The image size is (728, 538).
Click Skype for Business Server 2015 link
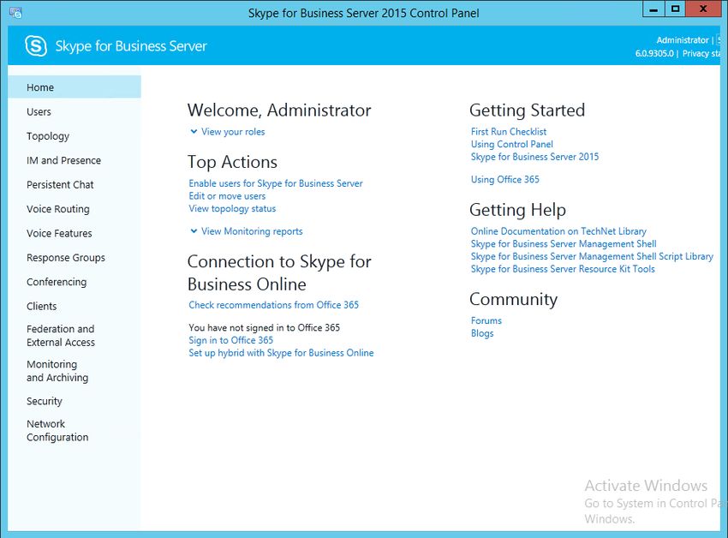534,157
